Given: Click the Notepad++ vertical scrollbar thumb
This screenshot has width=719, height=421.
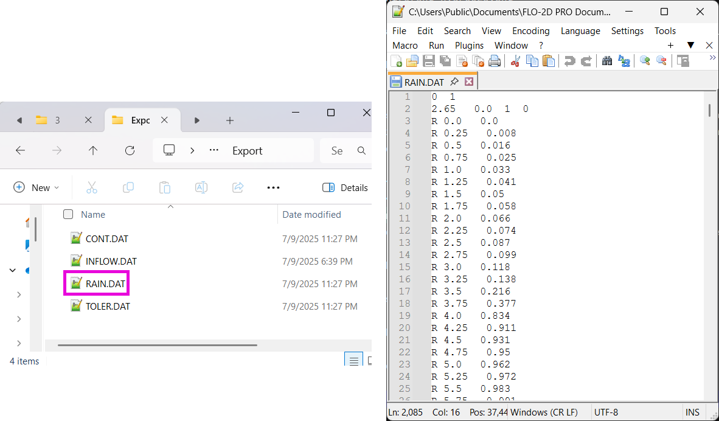Looking at the screenshot, I should (x=709, y=111).
